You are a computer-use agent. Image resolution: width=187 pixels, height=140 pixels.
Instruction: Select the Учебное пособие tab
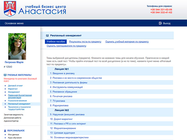[x=55, y=41]
